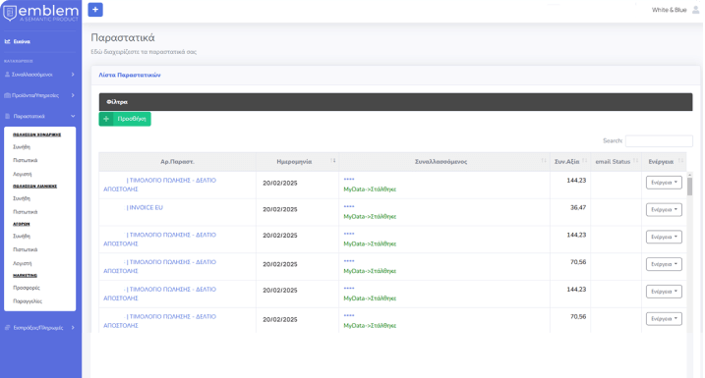The width and height of the screenshot is (705, 378).
Task: Click the green Προσθήκη button
Action: 125,119
